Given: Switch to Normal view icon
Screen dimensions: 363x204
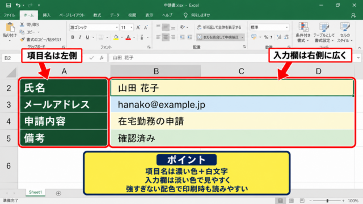Looking at the screenshot, I should pyautogui.click(x=280, y=201).
